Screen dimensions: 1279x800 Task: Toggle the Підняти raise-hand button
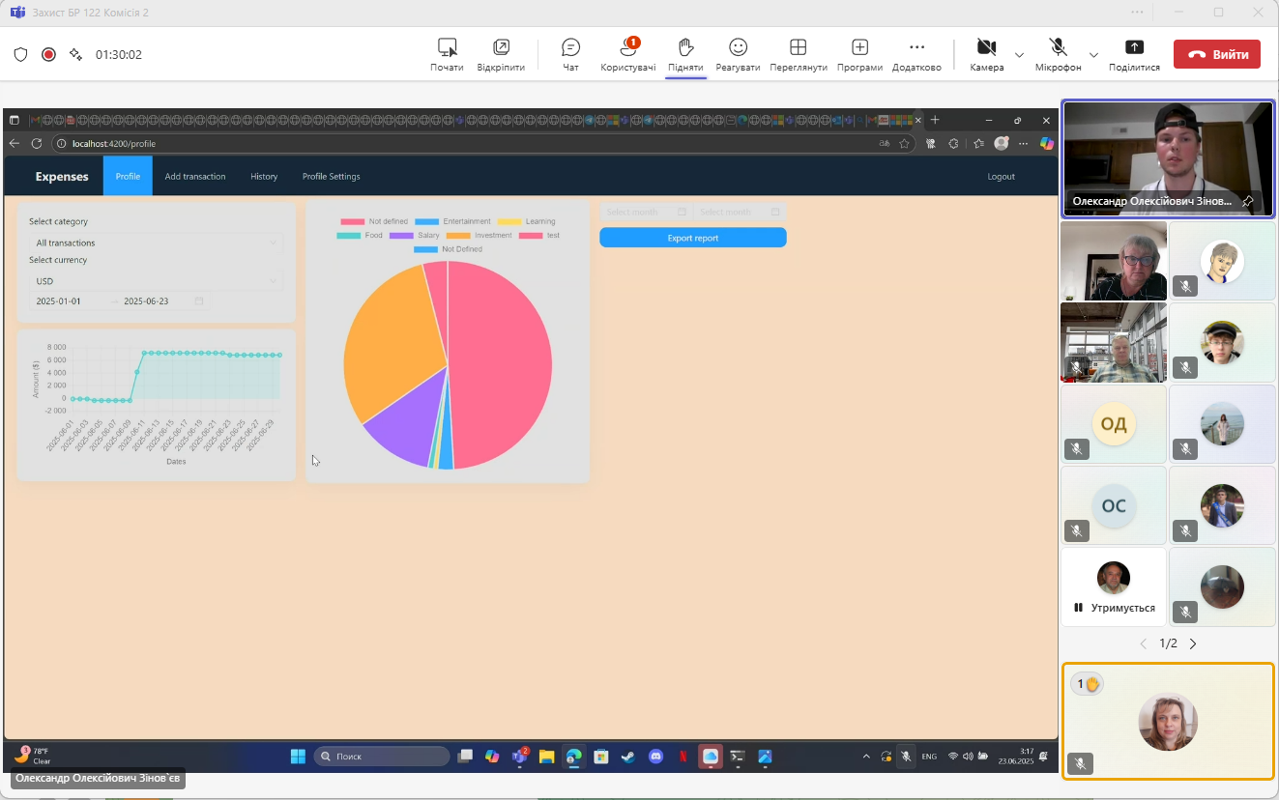click(x=684, y=55)
